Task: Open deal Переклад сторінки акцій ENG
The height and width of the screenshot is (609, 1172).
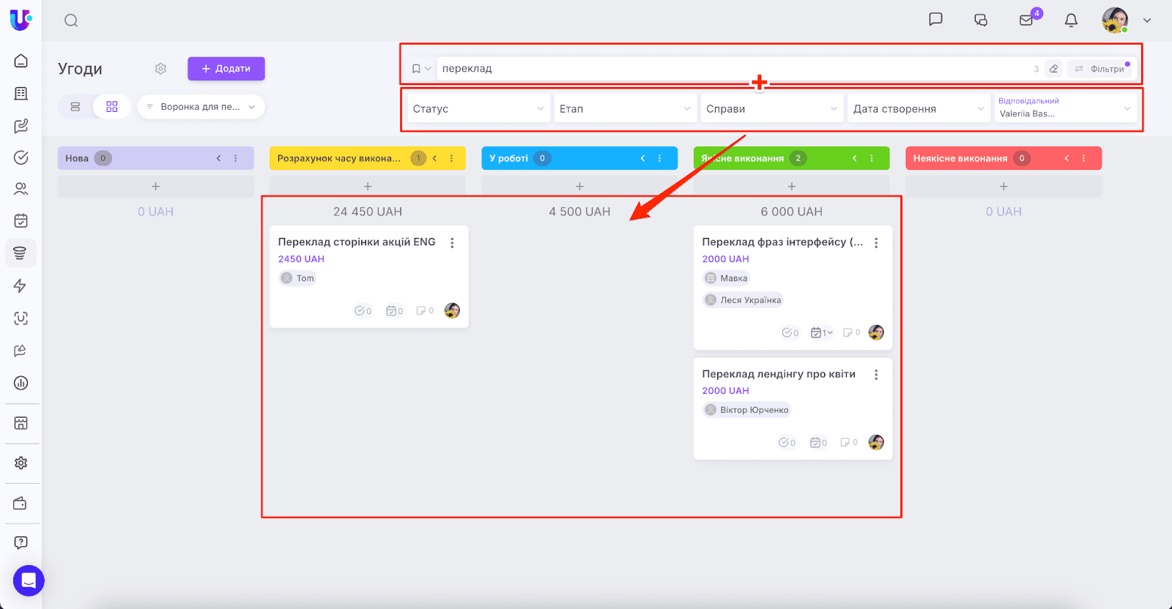Action: pos(357,242)
